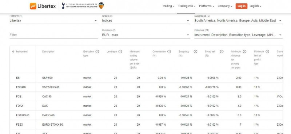Show info for Minimum limit of profit/loss

coord(267,52)
